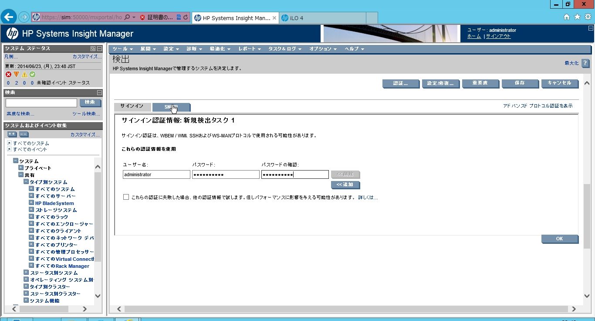595x321 pixels.
Task: Click the orange major status icon
Action: (16, 75)
